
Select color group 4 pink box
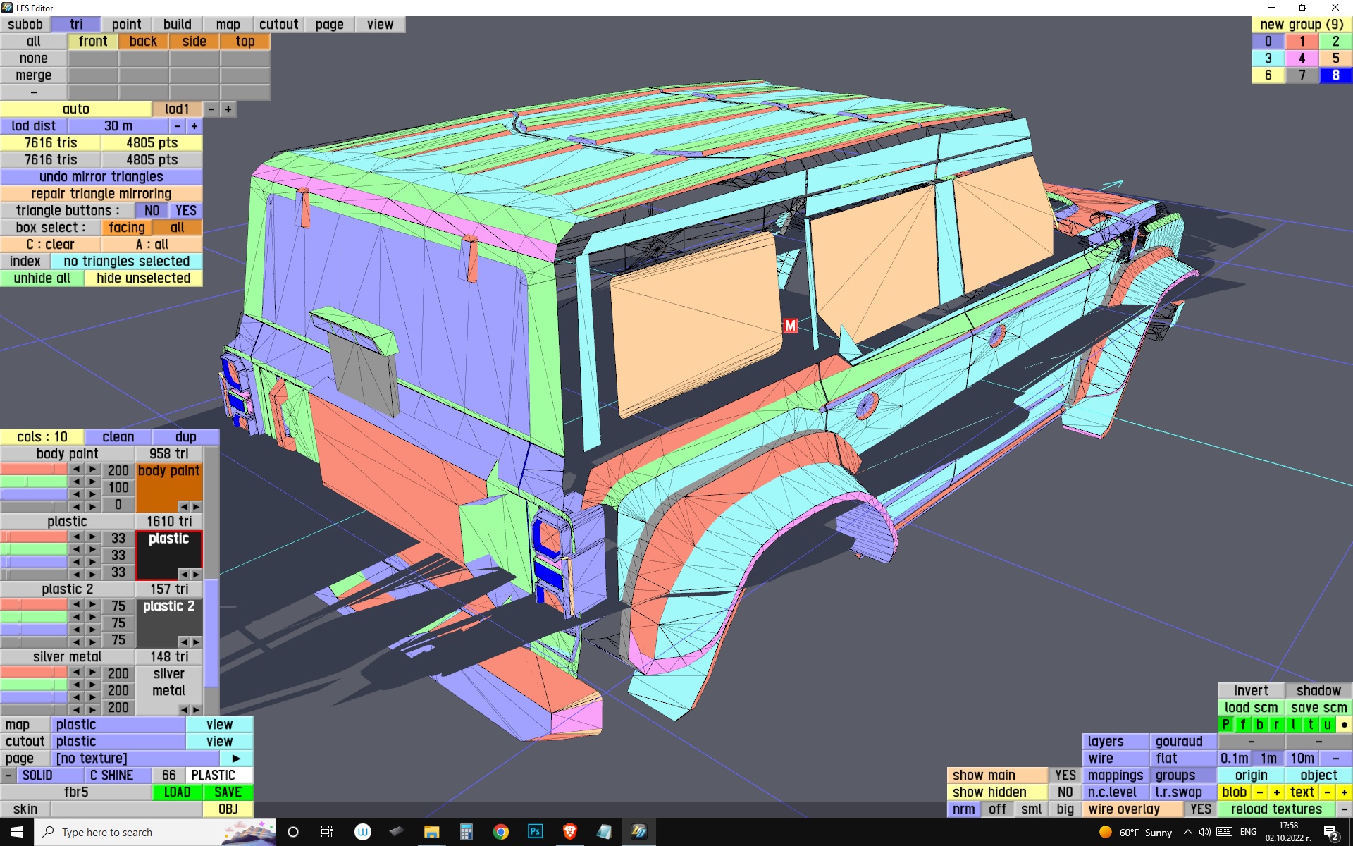(x=1302, y=59)
